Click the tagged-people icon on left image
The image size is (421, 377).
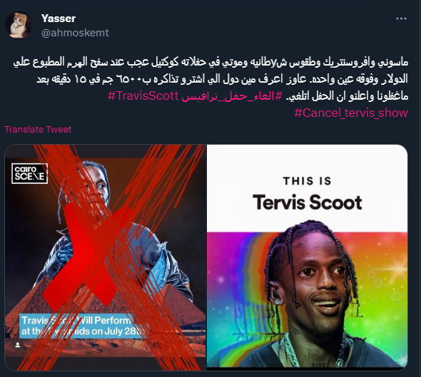click(x=18, y=344)
